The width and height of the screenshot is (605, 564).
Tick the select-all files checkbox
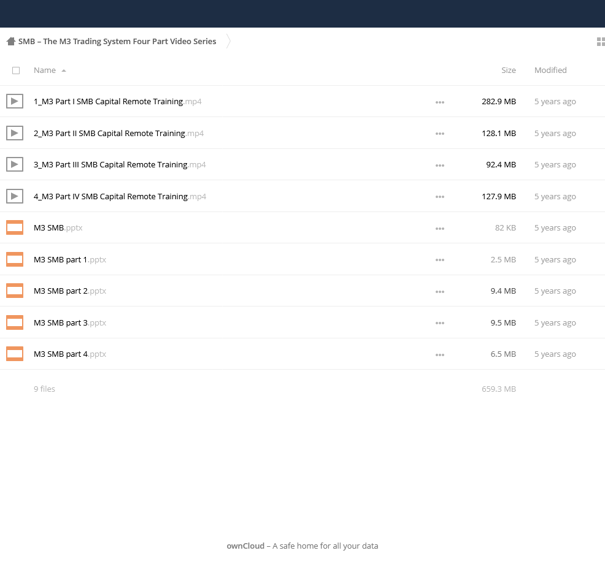pos(16,70)
